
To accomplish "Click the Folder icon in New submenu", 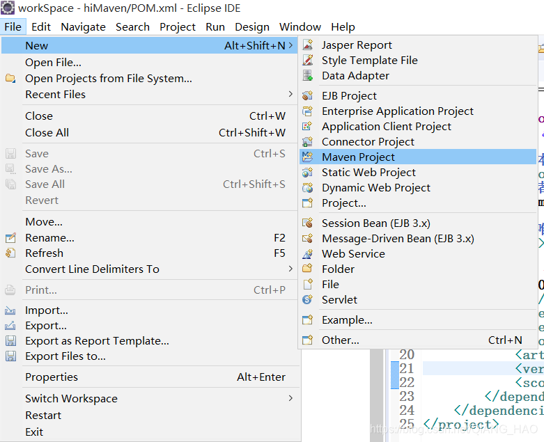I will tap(308, 269).
